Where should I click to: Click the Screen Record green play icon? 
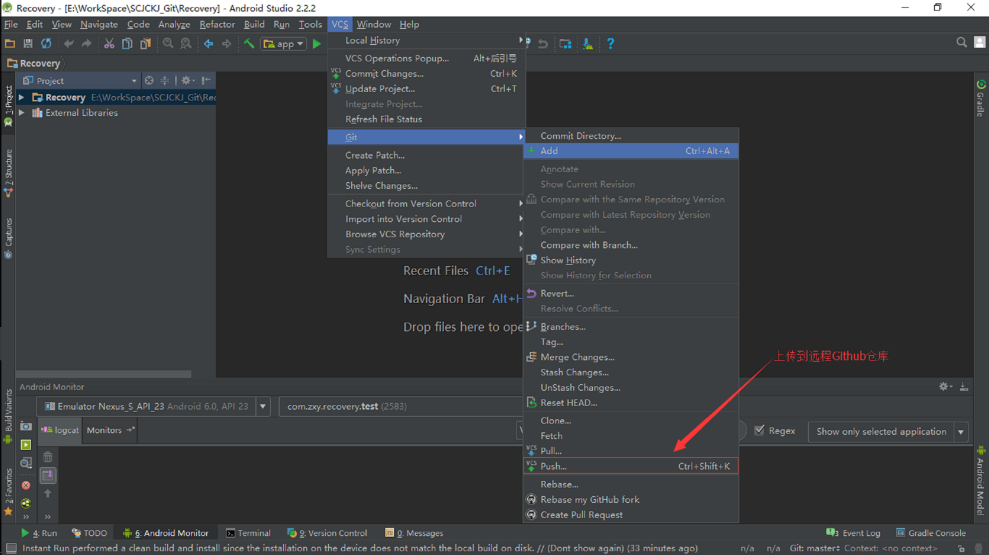click(x=26, y=444)
